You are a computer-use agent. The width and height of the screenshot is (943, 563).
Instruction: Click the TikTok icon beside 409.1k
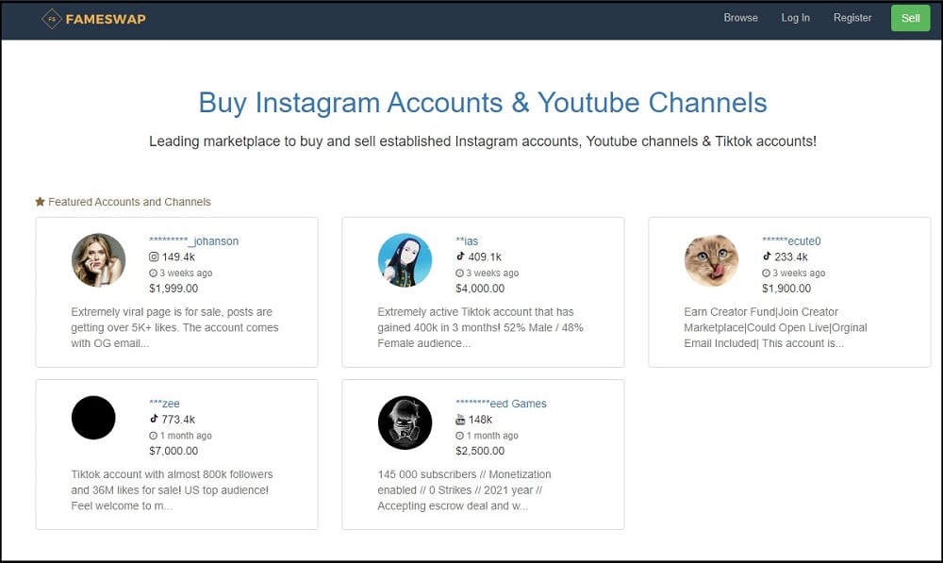(460, 257)
